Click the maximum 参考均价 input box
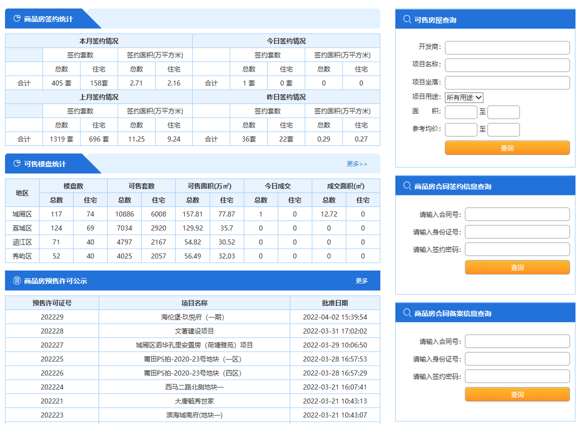 503,130
